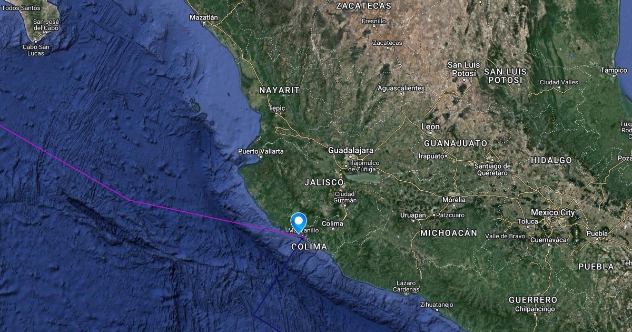
Task: Select the Lázaro Cárdenas city label
Action: tap(407, 286)
